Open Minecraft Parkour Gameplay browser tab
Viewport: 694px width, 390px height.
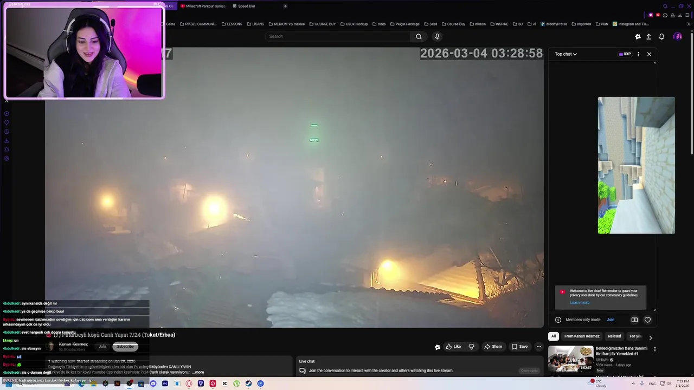coord(203,6)
